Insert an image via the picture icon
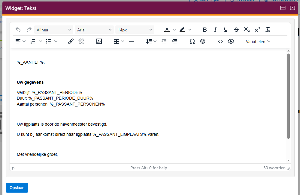 pos(99,42)
